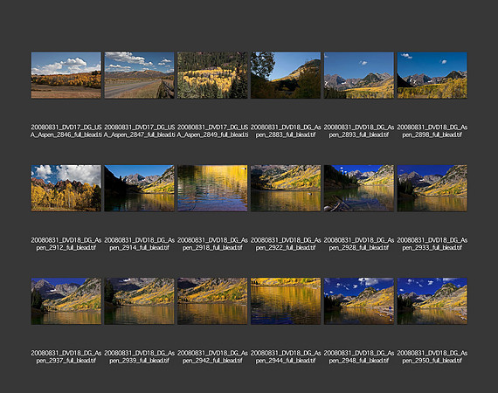Select the pen_2922 thumbnail
The width and height of the screenshot is (498, 393).
tap(286, 188)
